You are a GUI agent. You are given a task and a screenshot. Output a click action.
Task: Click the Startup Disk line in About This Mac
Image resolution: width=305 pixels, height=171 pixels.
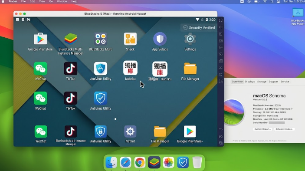[x=266, y=116]
